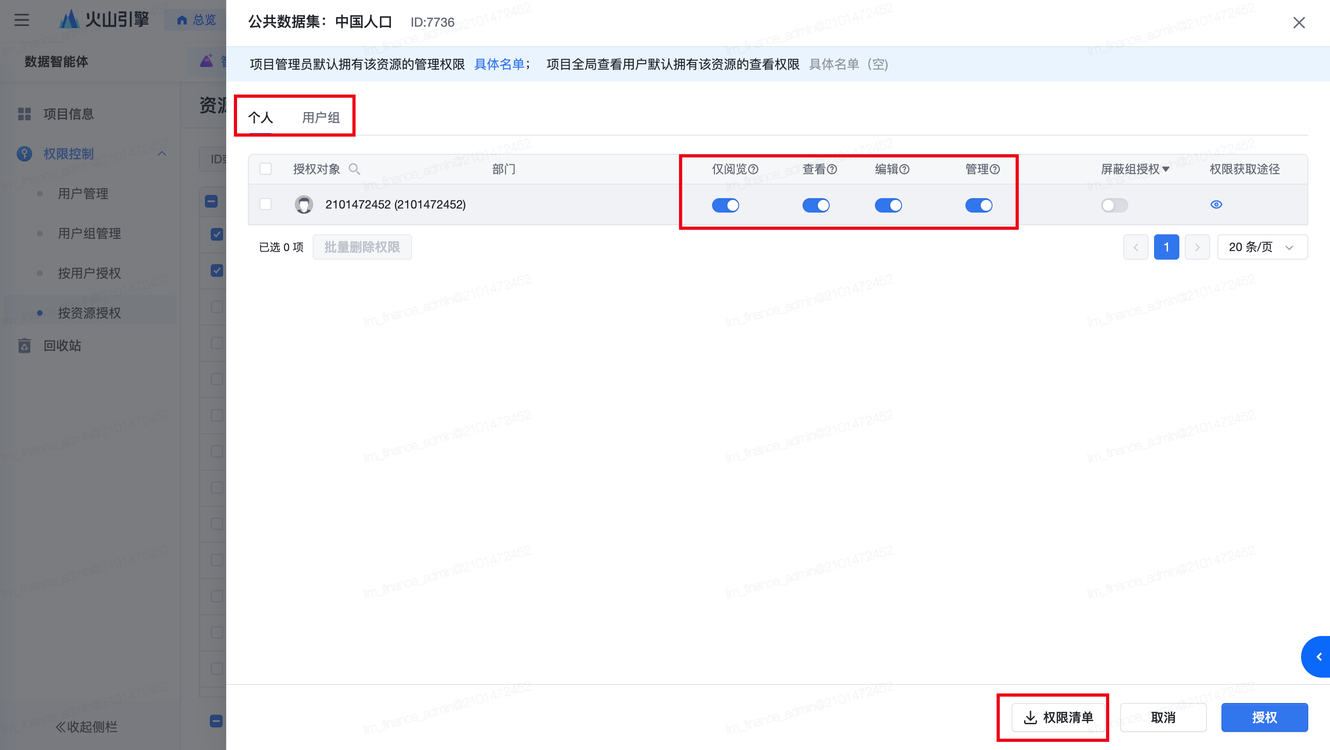Select the 2101472452 row checkbox
Image resolution: width=1330 pixels, height=750 pixels.
(266, 204)
